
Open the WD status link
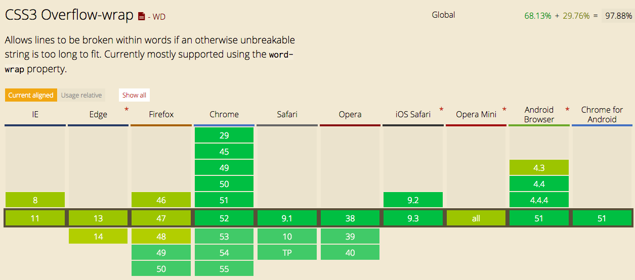click(x=159, y=17)
